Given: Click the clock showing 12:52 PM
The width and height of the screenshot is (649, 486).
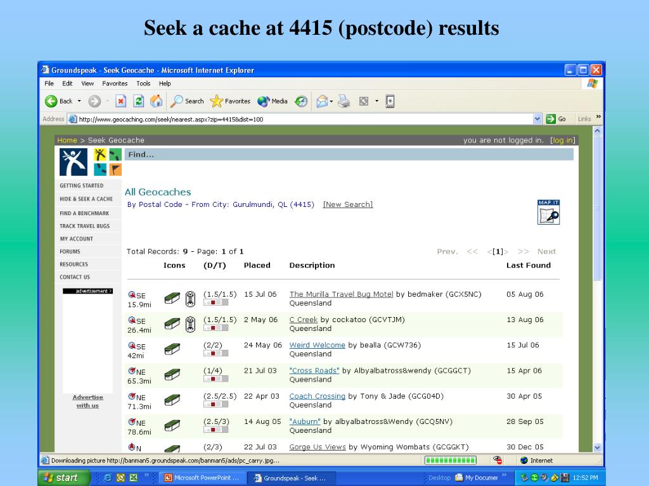Looking at the screenshot, I should coord(585,478).
